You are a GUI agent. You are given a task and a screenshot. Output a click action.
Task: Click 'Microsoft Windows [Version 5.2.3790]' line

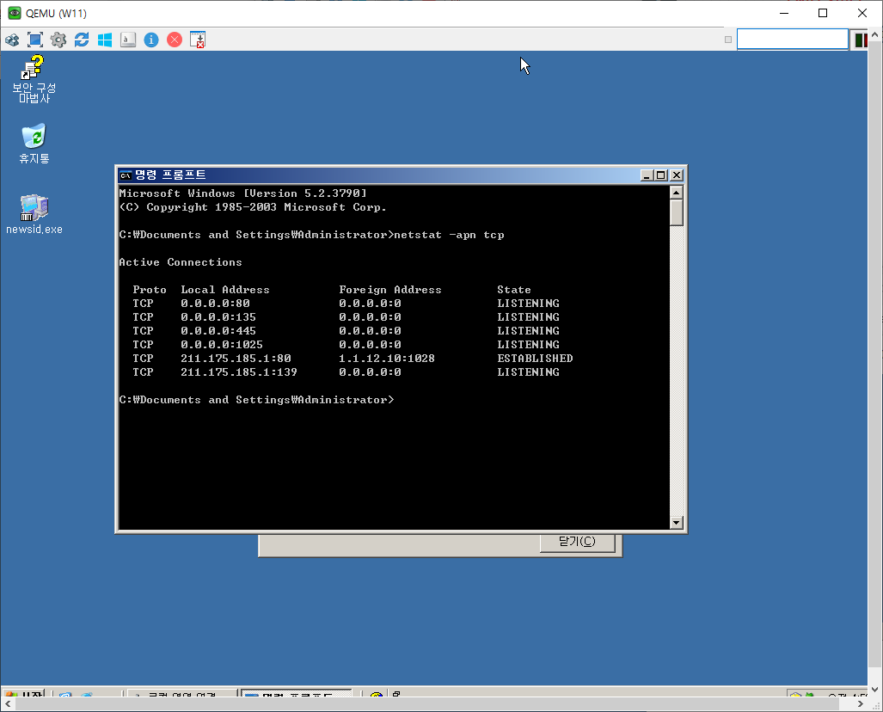[242, 193]
